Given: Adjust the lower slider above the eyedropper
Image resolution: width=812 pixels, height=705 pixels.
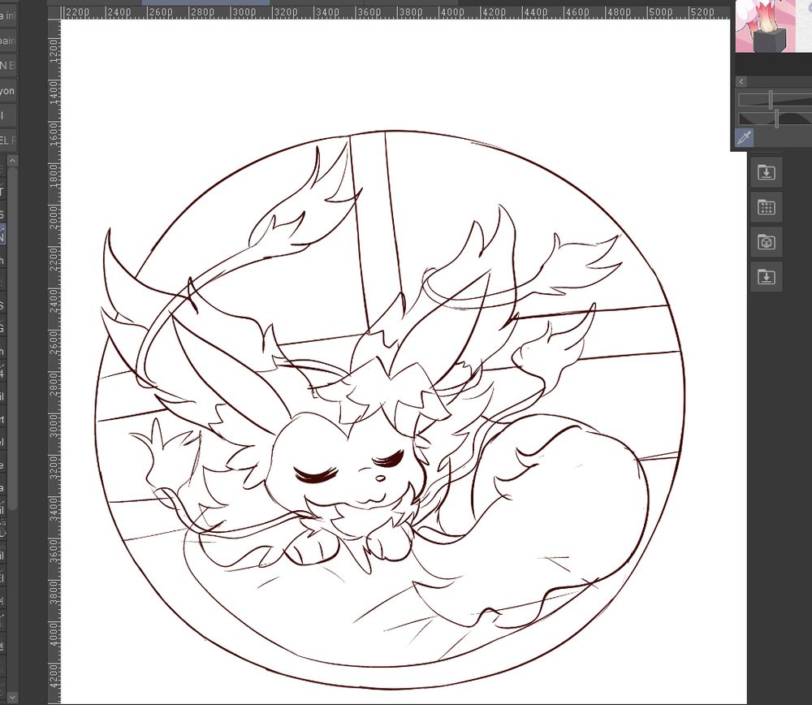Looking at the screenshot, I should point(775,119).
